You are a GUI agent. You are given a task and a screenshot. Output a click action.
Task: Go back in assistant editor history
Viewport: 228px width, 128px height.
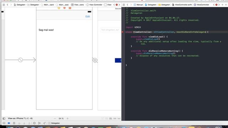128,5
